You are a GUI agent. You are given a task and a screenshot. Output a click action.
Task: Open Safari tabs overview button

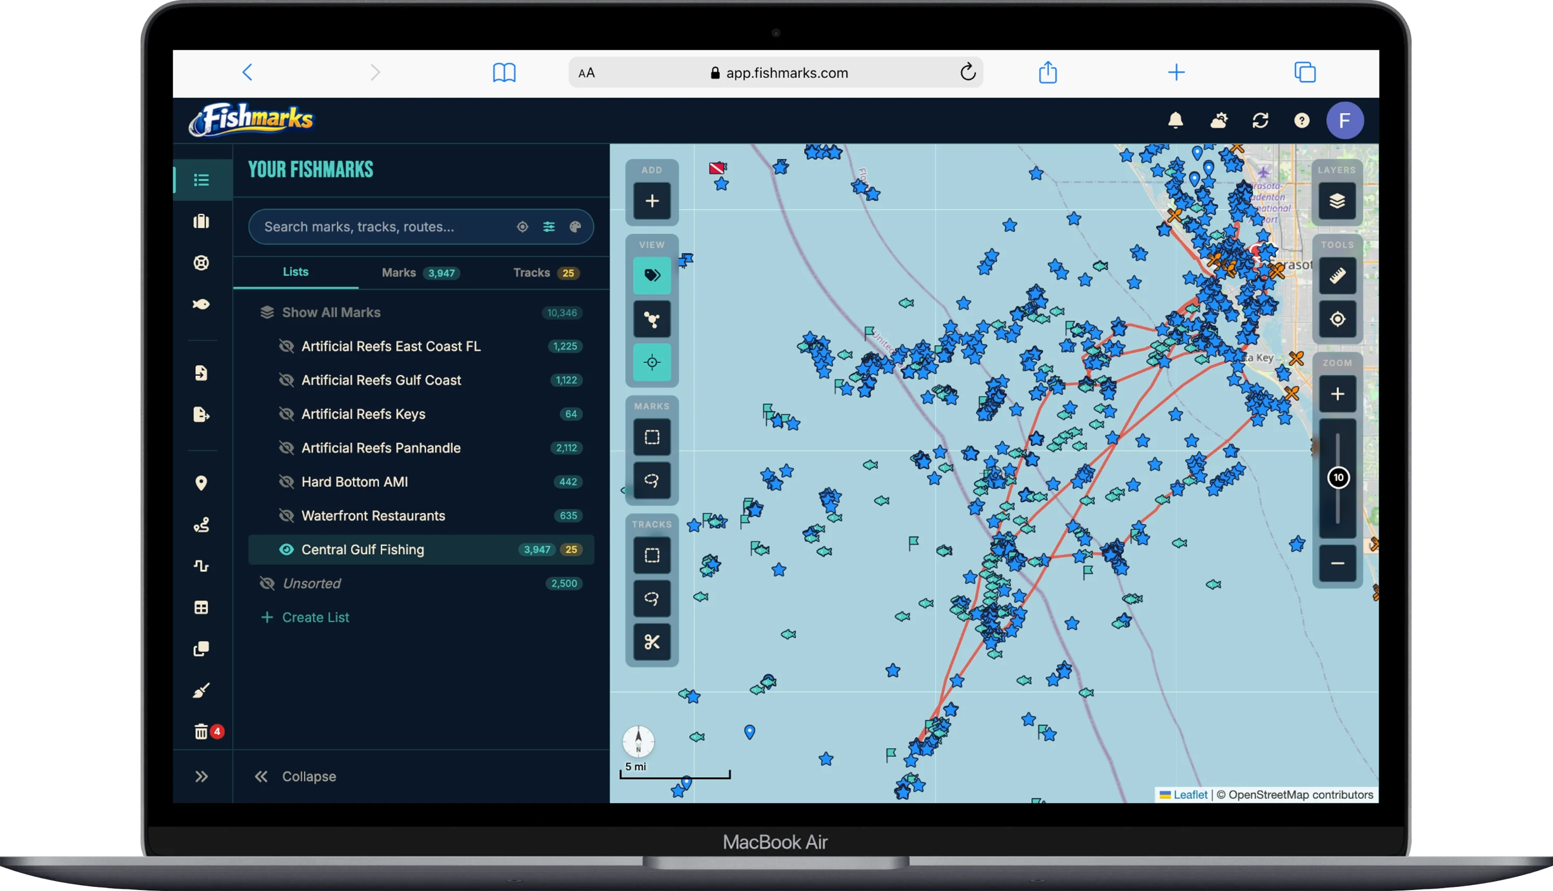(x=1304, y=72)
